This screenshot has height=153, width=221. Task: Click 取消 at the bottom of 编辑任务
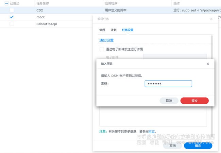point(172,146)
